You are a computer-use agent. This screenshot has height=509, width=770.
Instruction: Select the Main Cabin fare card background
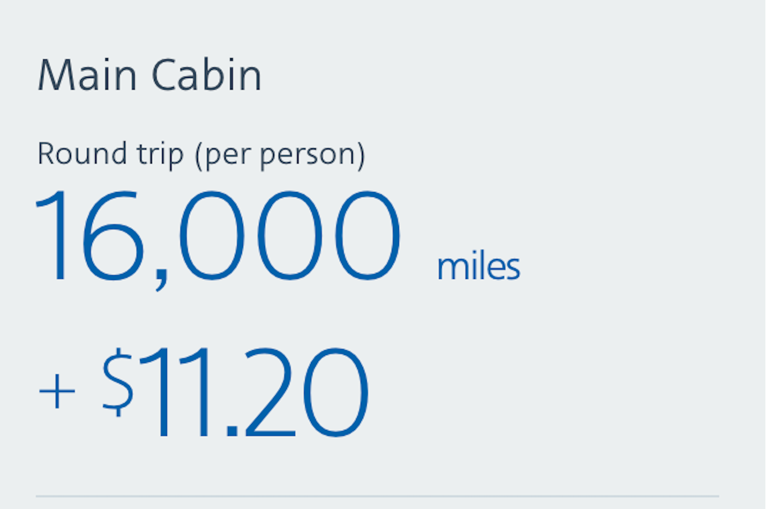click(x=602, y=192)
